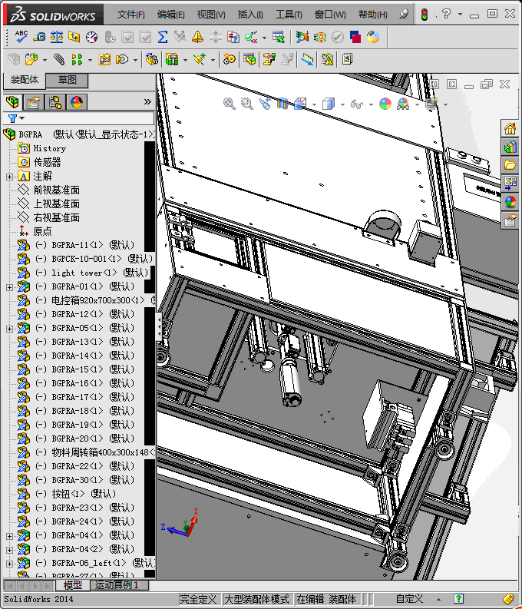Open the 插入(I) menu
The width and height of the screenshot is (522, 609).
[x=250, y=15]
